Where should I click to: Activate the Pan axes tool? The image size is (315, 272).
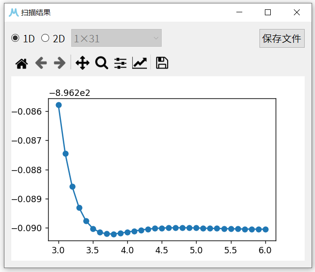(x=83, y=63)
